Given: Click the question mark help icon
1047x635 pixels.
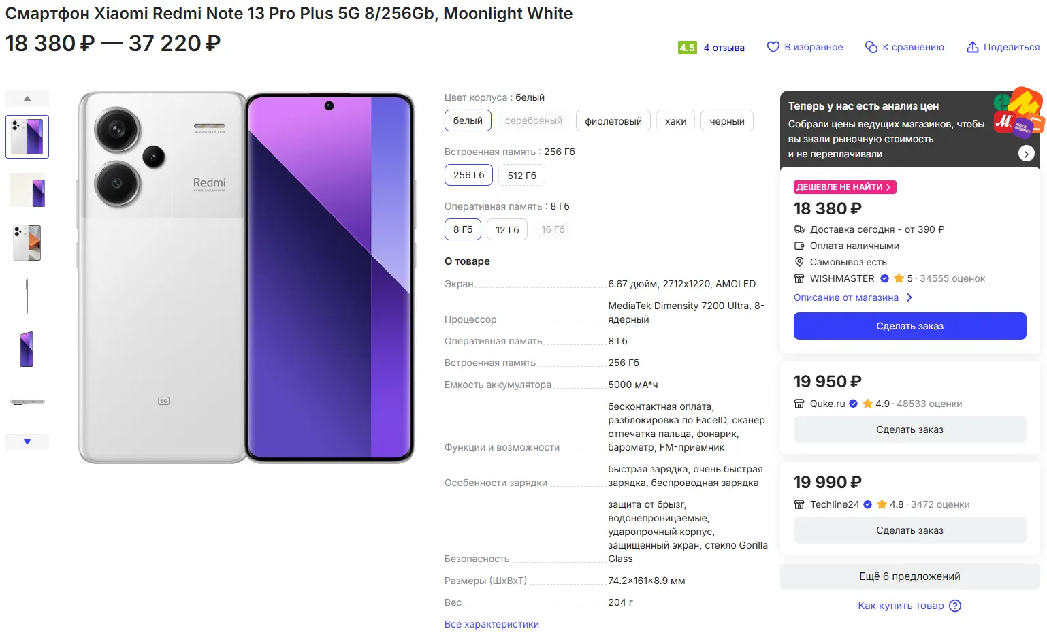Looking at the screenshot, I should [955, 606].
